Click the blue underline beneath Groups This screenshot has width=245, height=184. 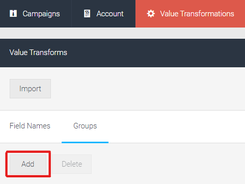click(x=85, y=142)
